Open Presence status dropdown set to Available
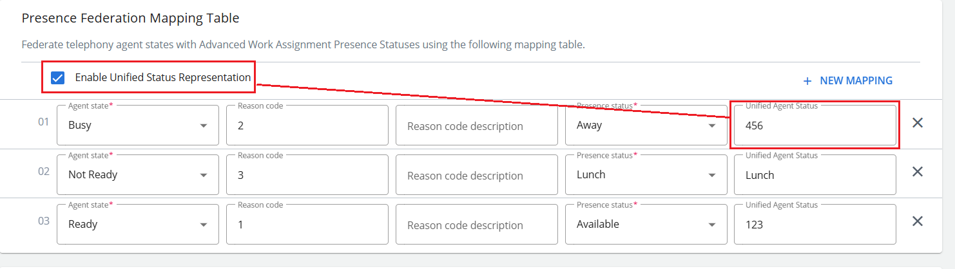 [646, 225]
